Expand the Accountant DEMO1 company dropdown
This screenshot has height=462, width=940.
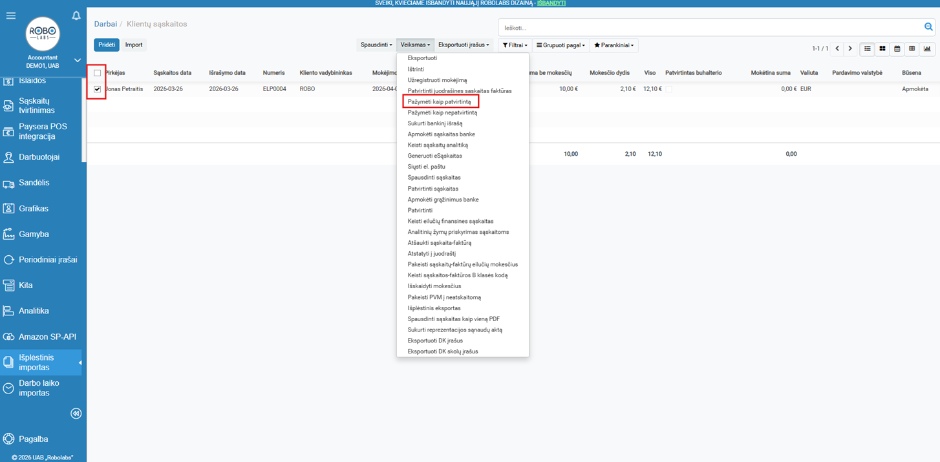click(78, 61)
